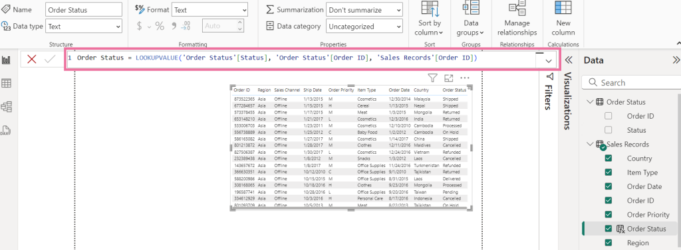Check the Status field checkbox

coord(608,130)
